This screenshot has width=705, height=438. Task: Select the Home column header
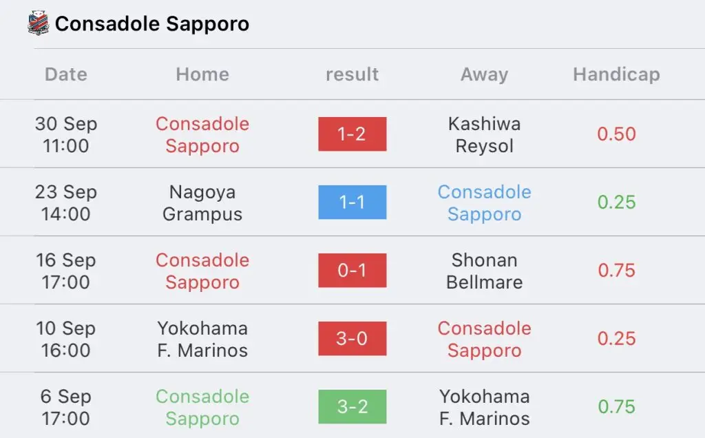tap(202, 74)
